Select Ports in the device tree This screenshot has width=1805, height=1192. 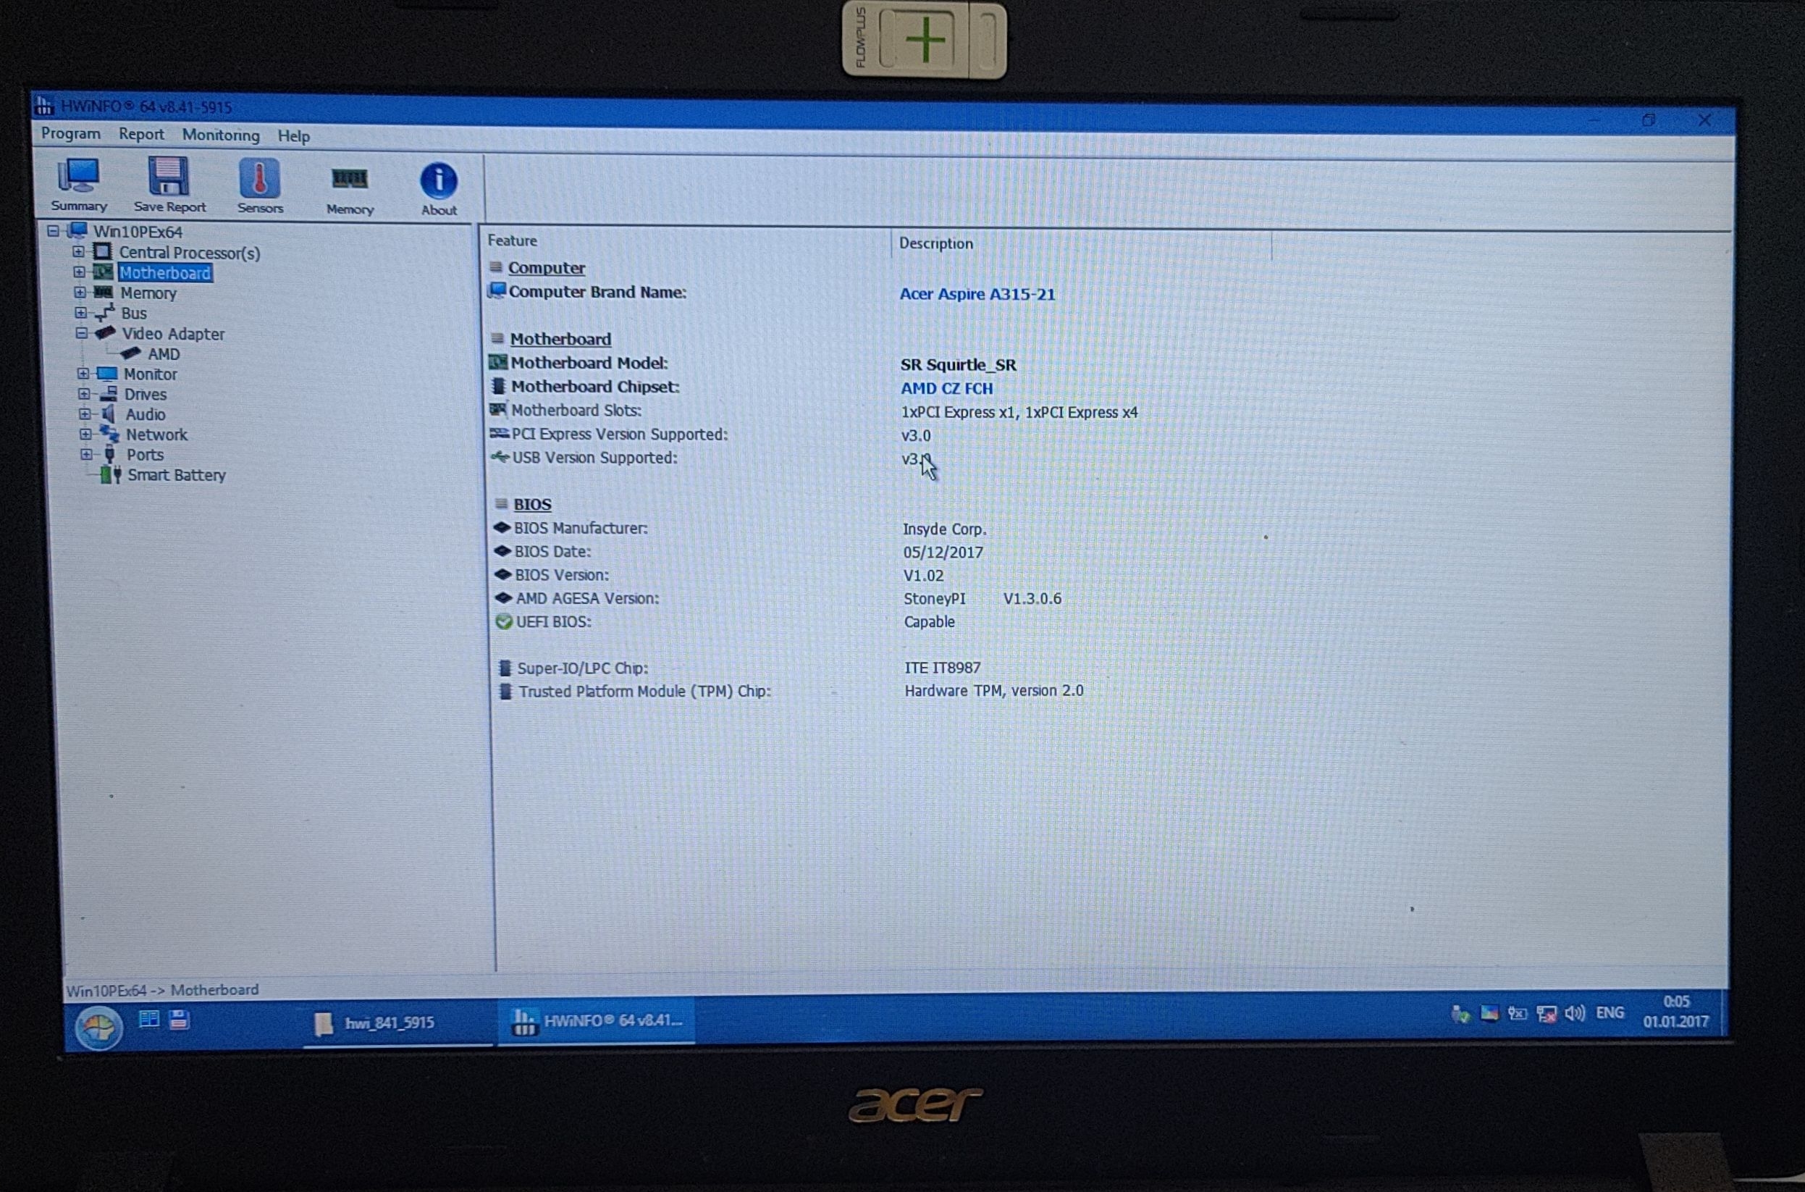tap(144, 455)
